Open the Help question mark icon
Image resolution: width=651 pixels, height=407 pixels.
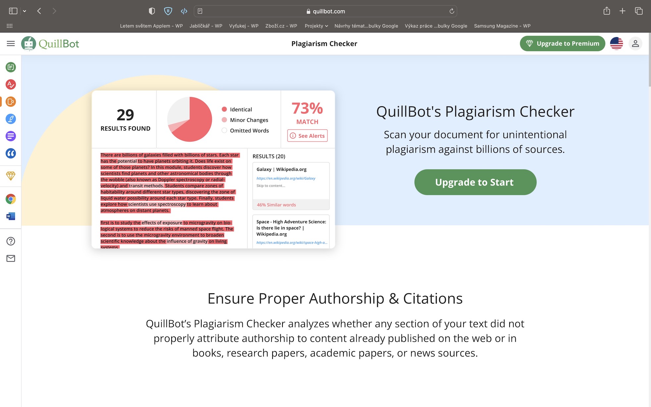[11, 241]
